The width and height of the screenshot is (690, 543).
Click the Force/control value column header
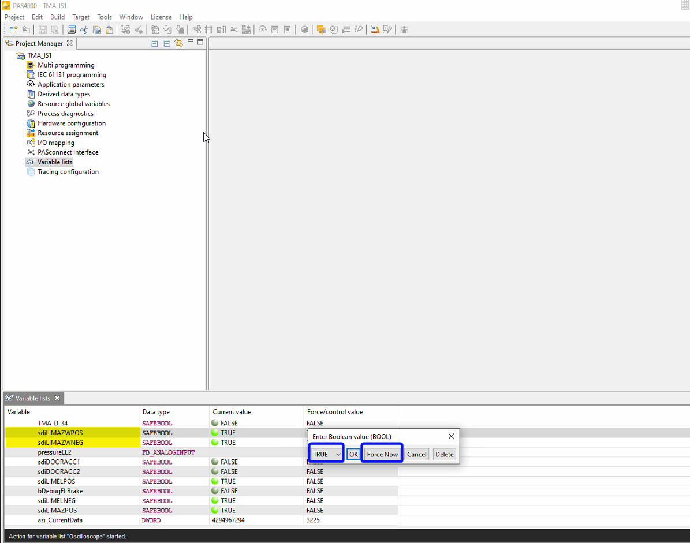pyautogui.click(x=350, y=412)
